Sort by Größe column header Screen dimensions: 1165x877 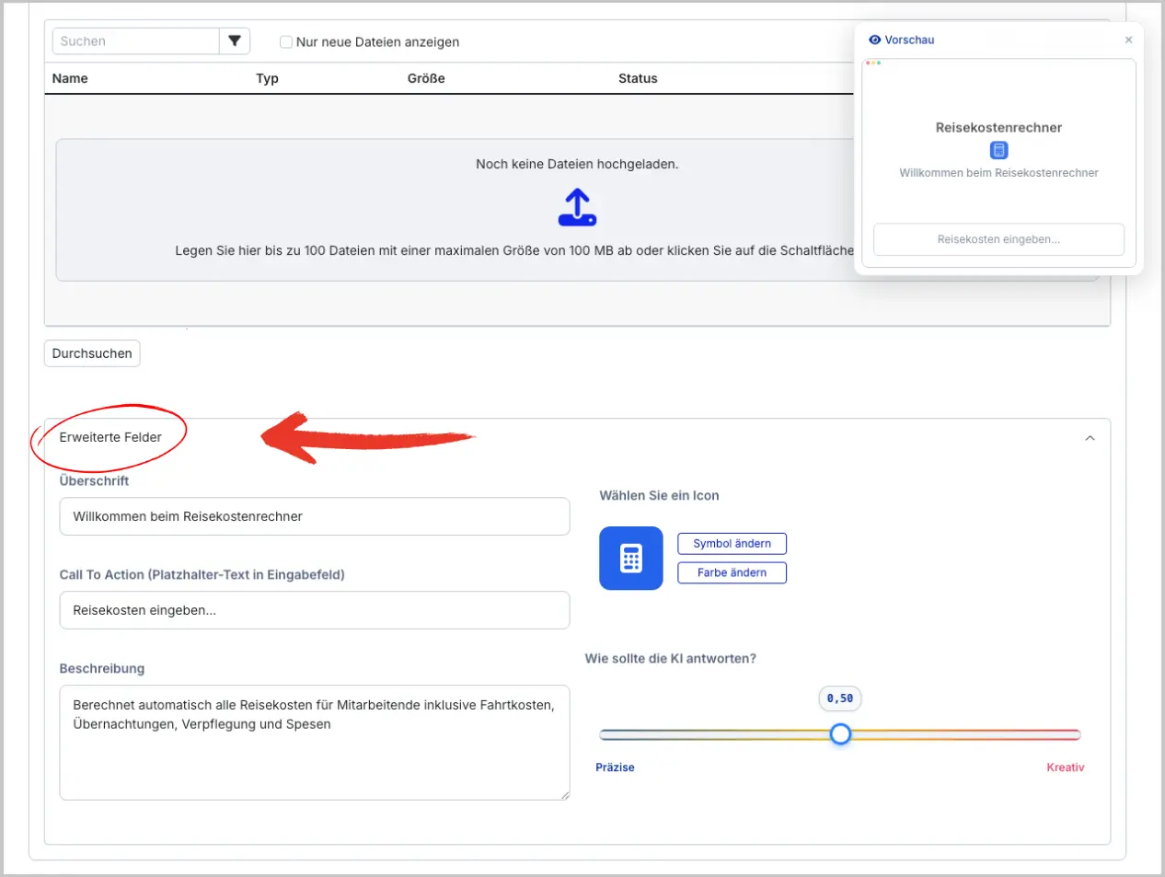click(426, 78)
